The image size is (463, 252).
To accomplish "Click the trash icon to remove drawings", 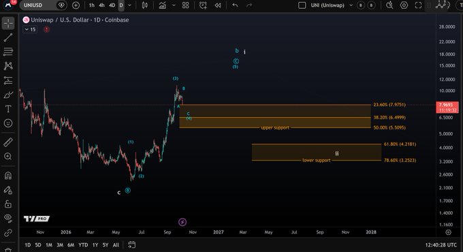I will [x=8, y=250].
